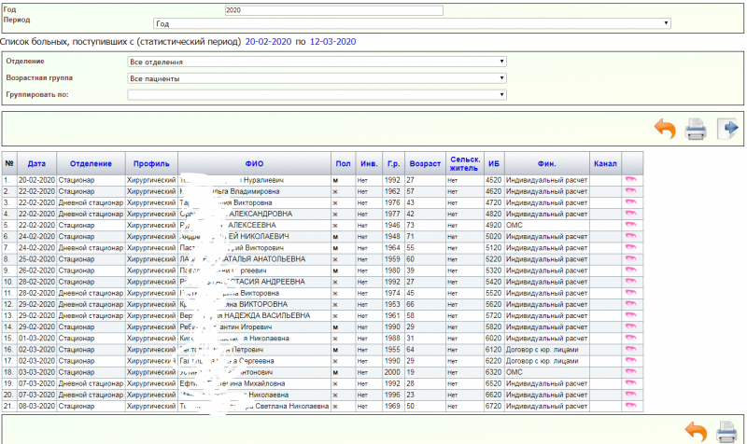Sort by the Дата column header
The height and width of the screenshot is (444, 747).
click(x=36, y=163)
